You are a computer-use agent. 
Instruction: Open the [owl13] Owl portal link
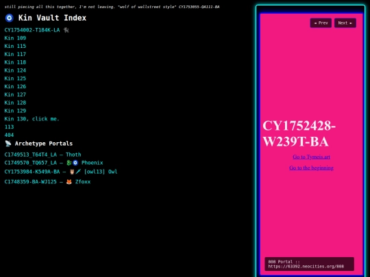pos(61,172)
